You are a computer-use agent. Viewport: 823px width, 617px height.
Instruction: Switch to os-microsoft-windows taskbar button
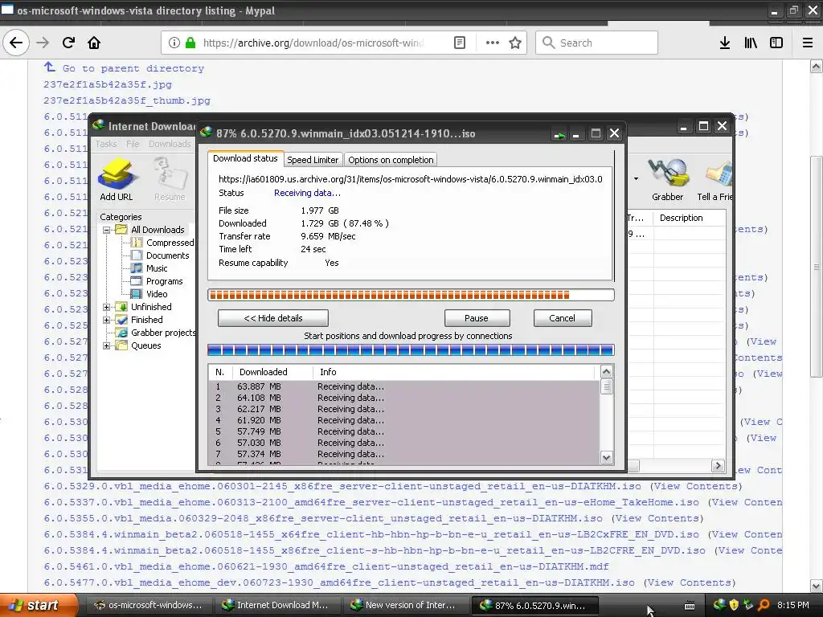149,605
